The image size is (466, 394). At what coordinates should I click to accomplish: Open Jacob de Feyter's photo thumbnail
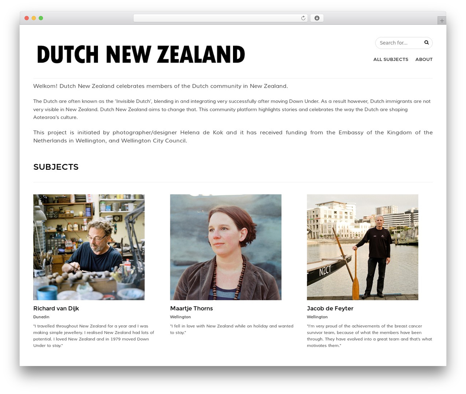363,247
